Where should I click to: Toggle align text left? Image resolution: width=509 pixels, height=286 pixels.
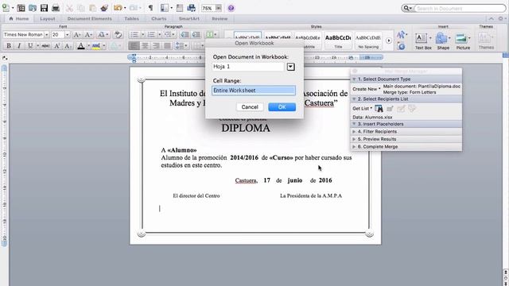point(134,46)
